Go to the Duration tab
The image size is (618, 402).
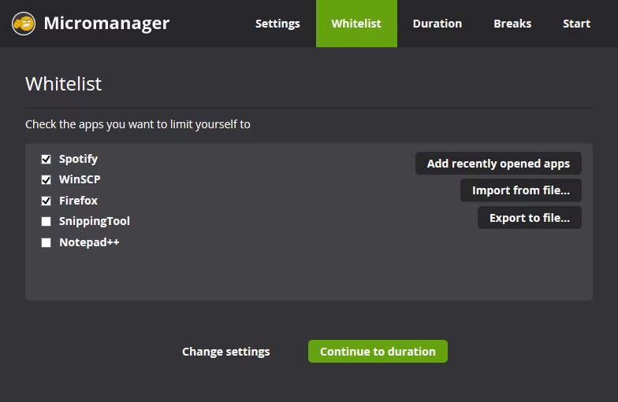(437, 24)
